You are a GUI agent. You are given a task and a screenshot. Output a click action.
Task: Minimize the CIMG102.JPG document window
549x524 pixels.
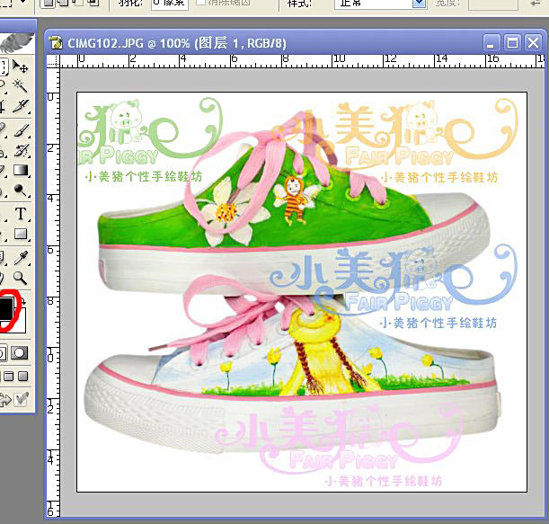tap(491, 43)
